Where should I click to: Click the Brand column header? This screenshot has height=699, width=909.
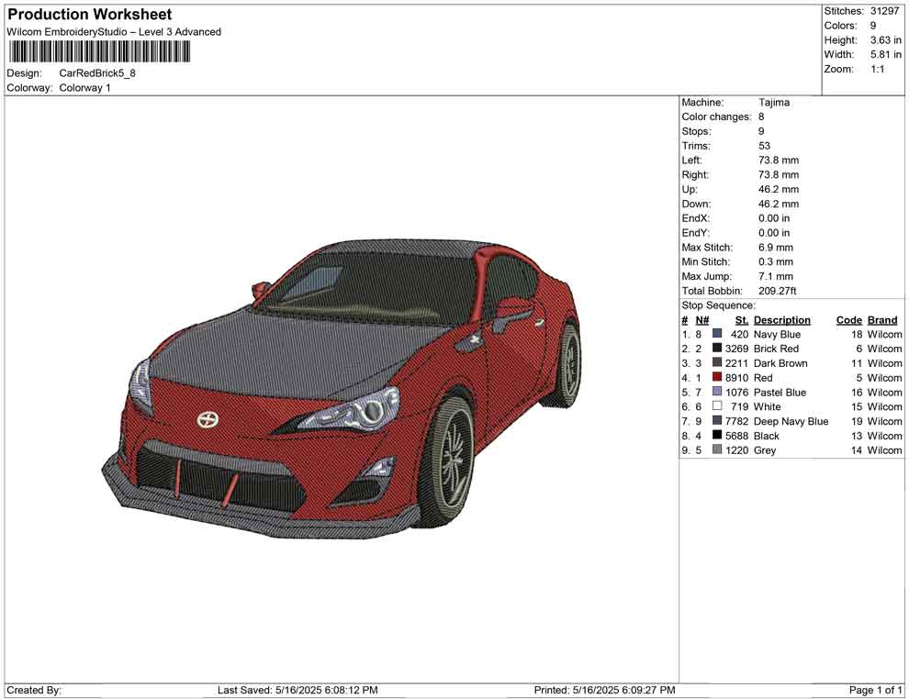[882, 319]
